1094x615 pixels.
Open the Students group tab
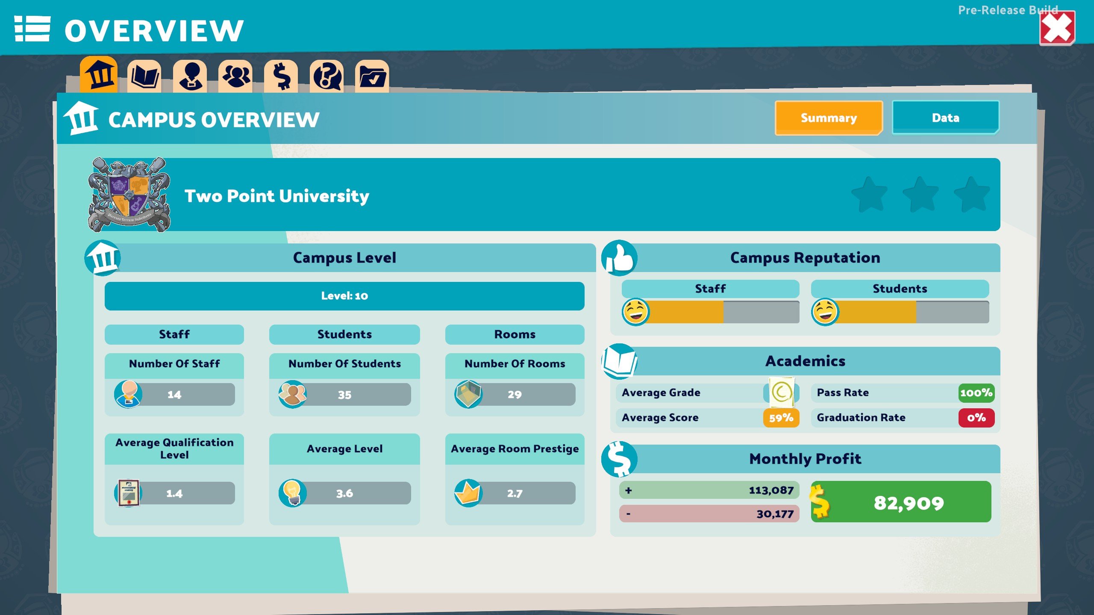pos(235,76)
